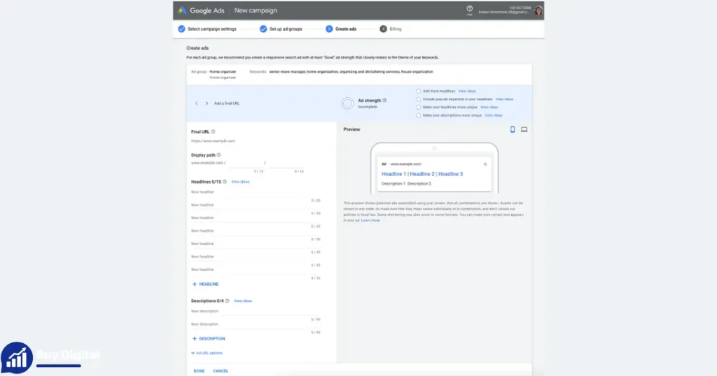Click the CANCEL button

coord(221,371)
